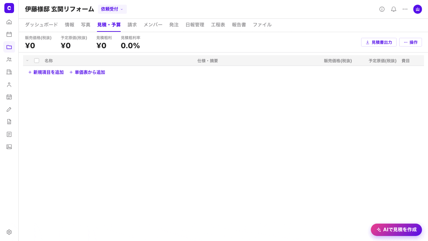Click the 見積粗利 summary label

(104, 38)
